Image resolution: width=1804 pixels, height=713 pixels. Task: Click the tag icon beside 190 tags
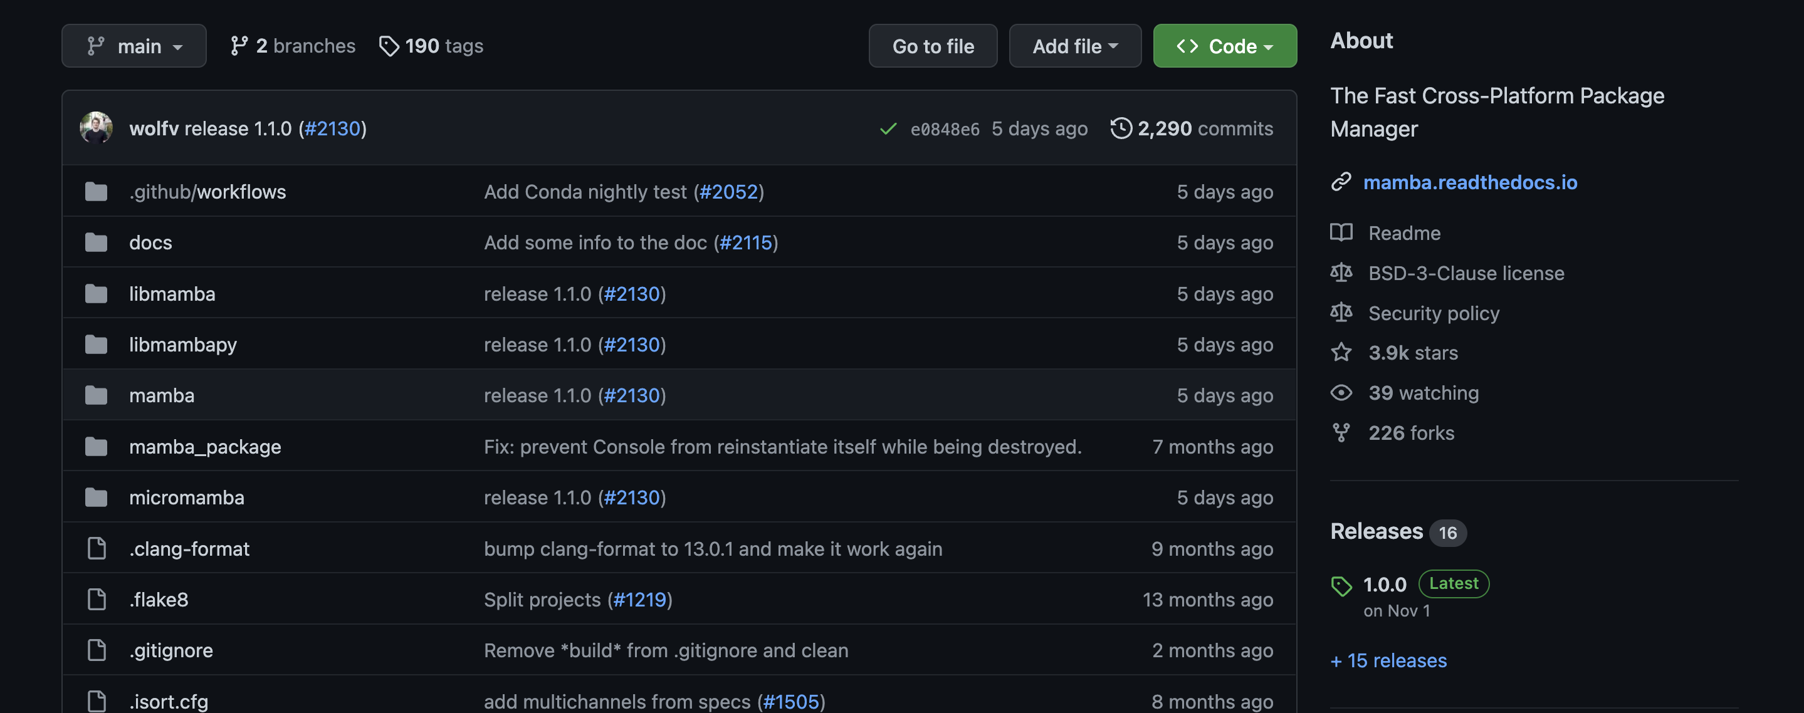click(x=390, y=46)
